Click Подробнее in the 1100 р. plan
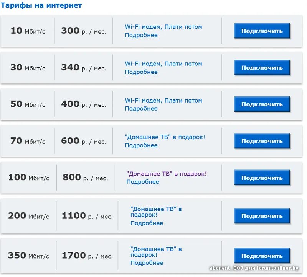This screenshot has width=307, height=277. pyautogui.click(x=147, y=223)
